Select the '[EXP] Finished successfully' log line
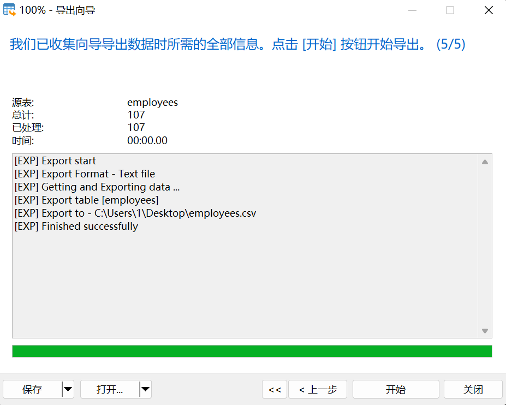The image size is (506, 405). [75, 226]
